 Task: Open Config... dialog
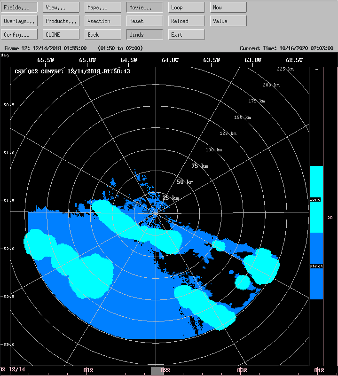(19, 35)
